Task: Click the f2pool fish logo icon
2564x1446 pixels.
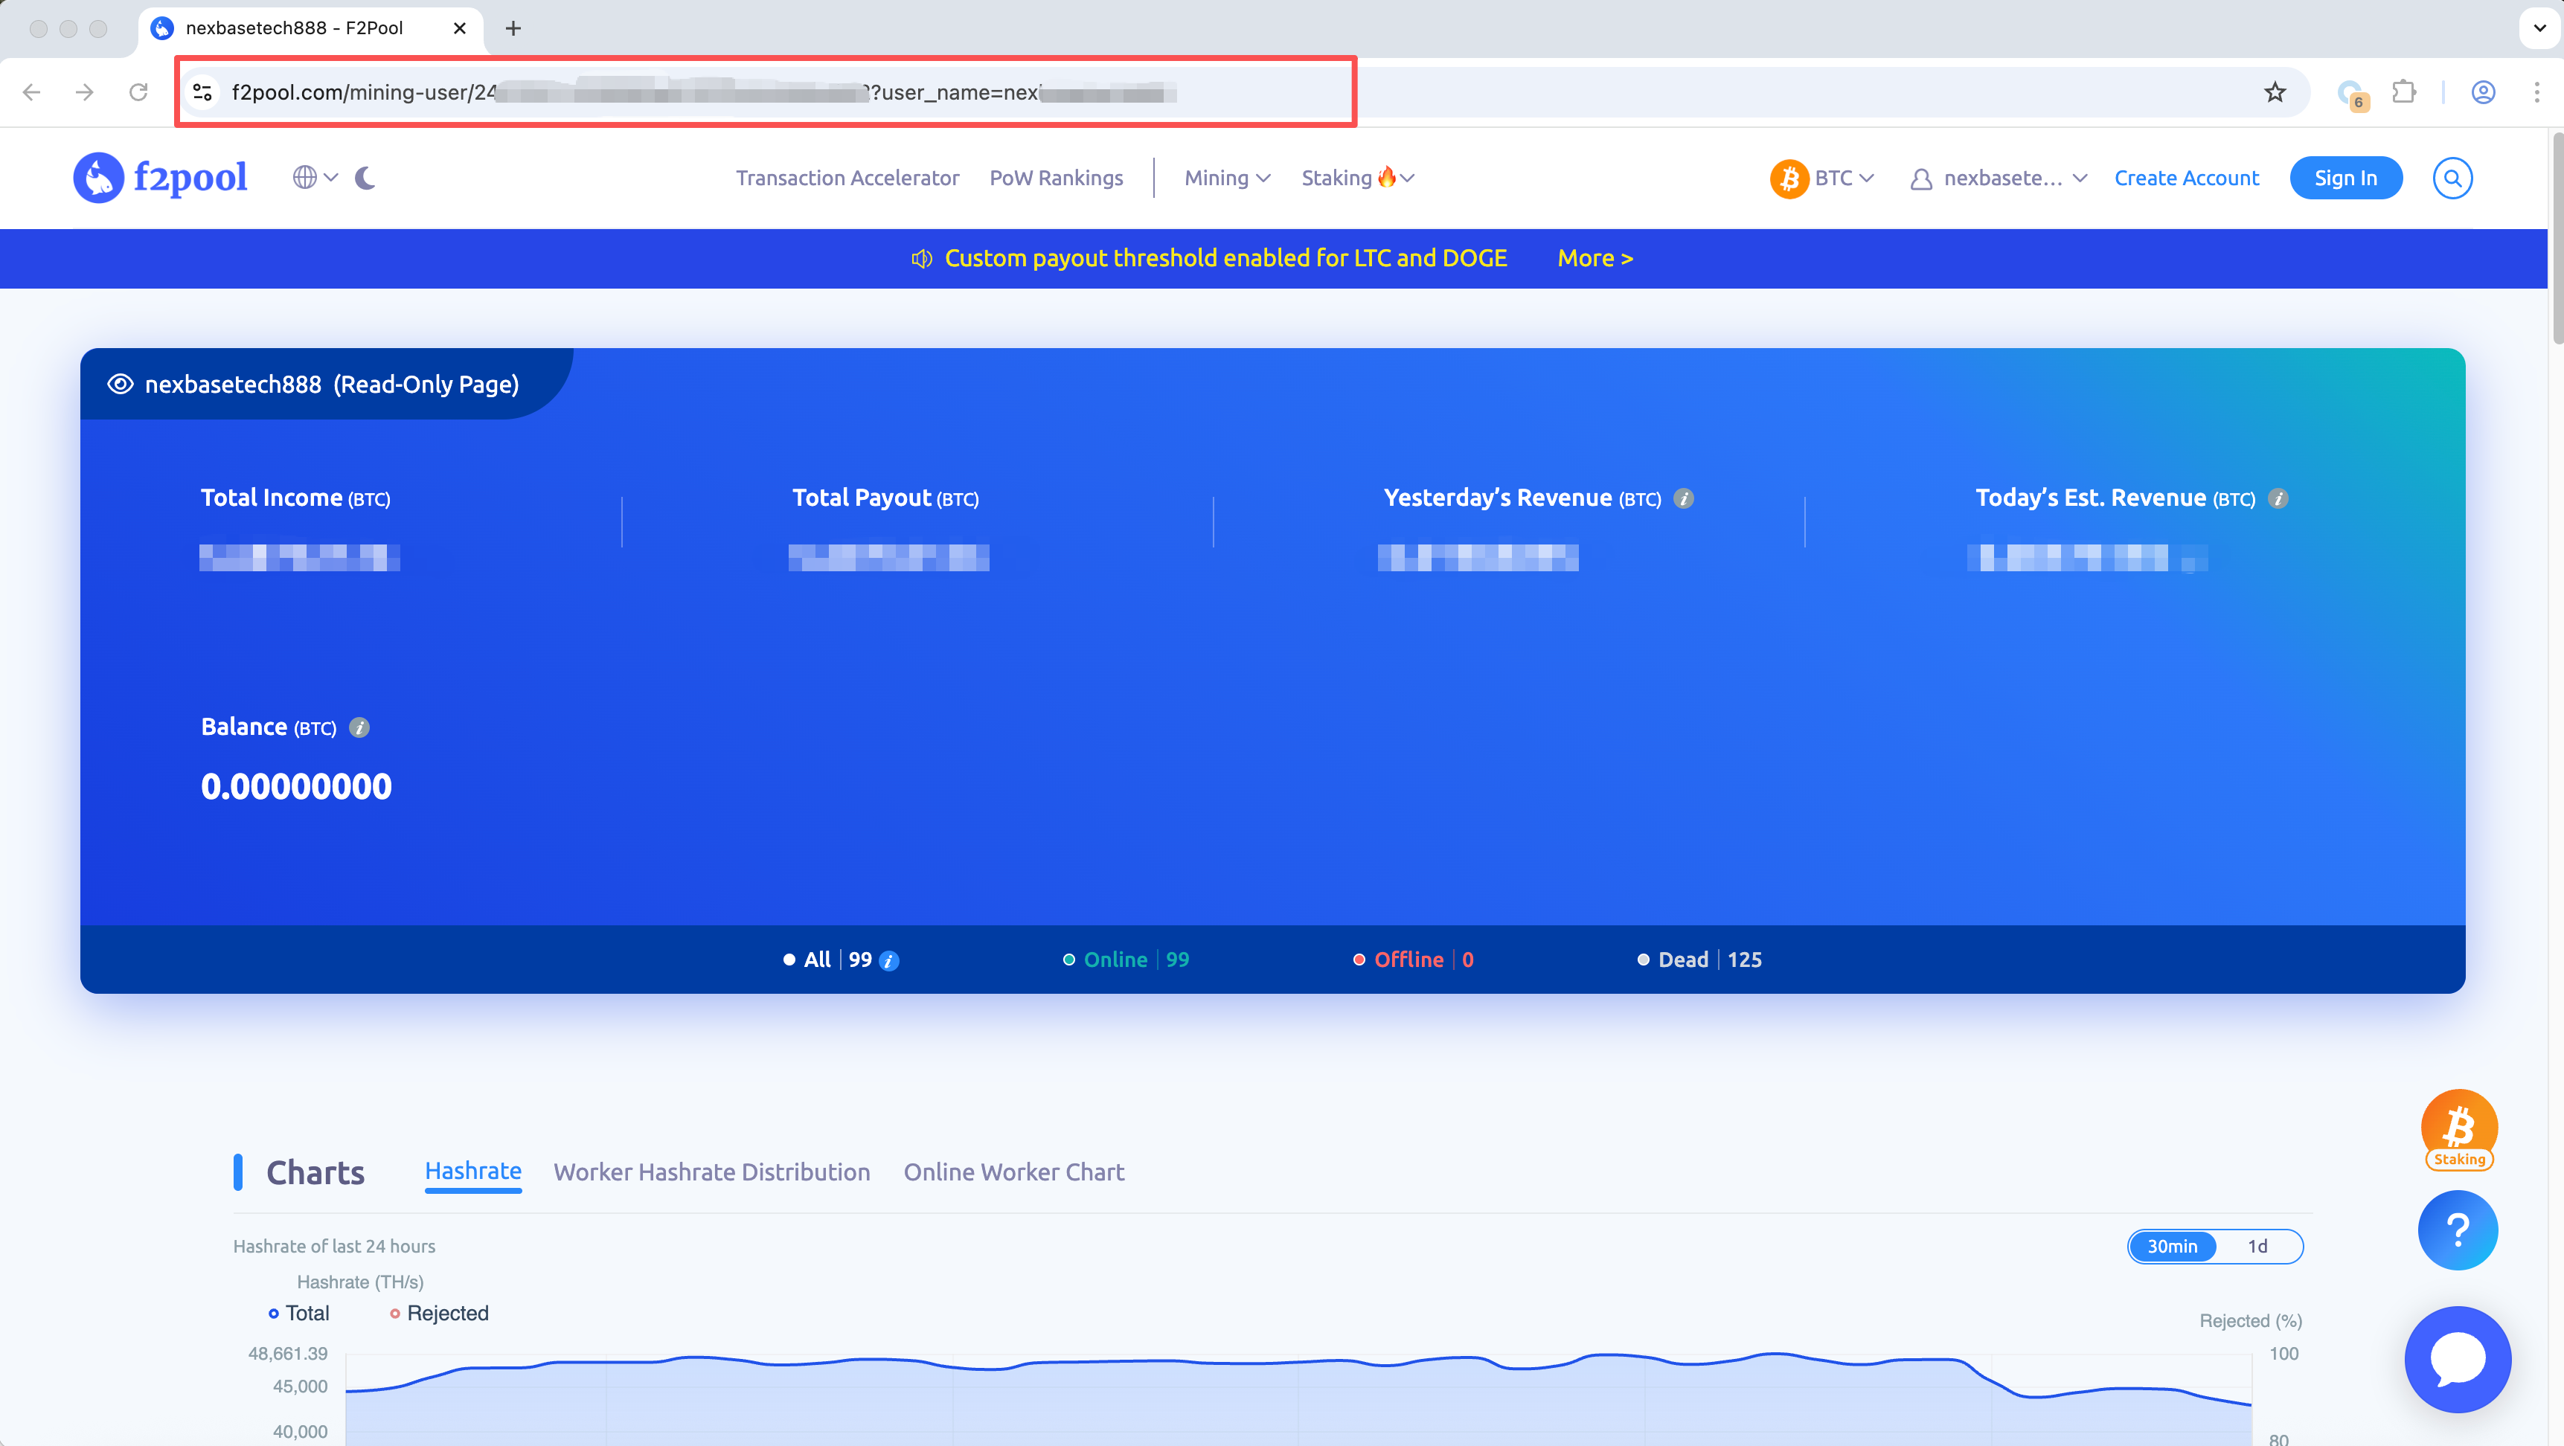Action: click(x=97, y=177)
